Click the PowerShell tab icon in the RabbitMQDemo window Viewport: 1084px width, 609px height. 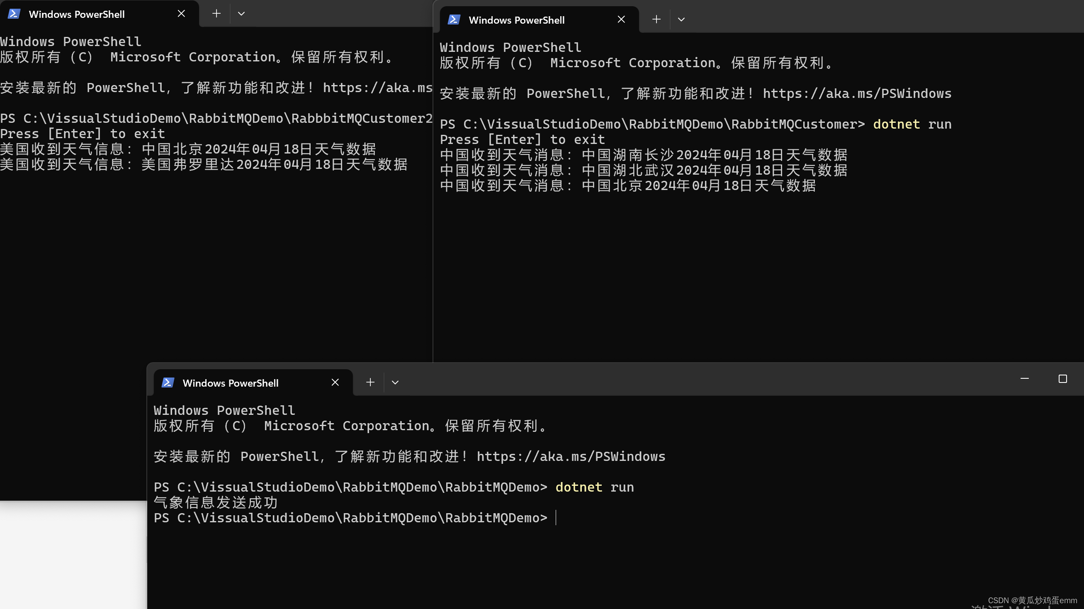click(x=168, y=382)
